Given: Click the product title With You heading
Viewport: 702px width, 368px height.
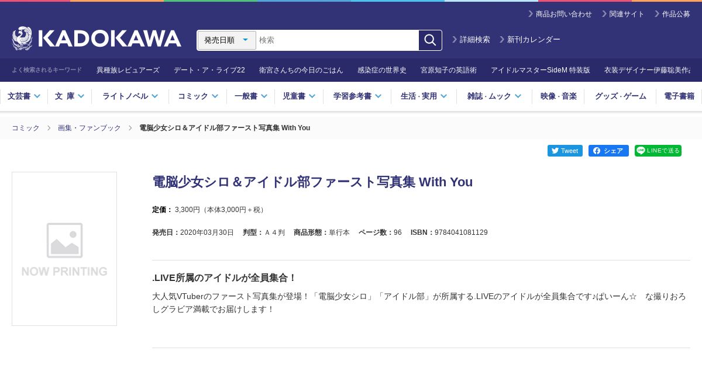Looking at the screenshot, I should 312,182.
